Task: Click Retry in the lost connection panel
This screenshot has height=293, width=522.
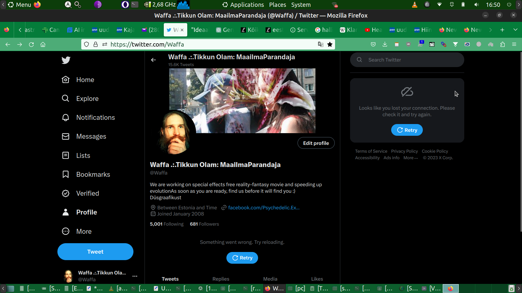Action: coord(407,130)
